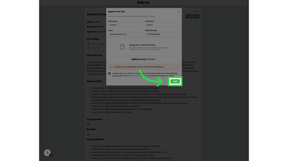Click the info icon in the updates notice
This screenshot has height=161, width=288.
click(111, 67)
